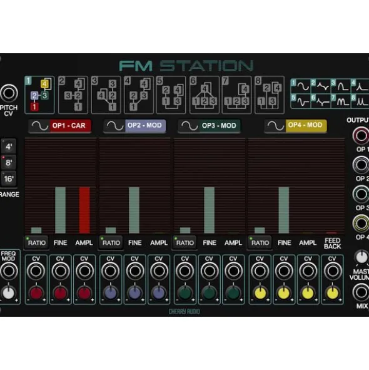Choose waveform 6 shape
The height and width of the screenshot is (370, 369).
321,101
